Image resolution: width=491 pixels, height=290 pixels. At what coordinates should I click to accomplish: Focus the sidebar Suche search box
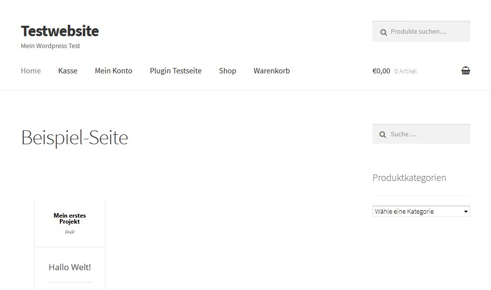[426, 134]
